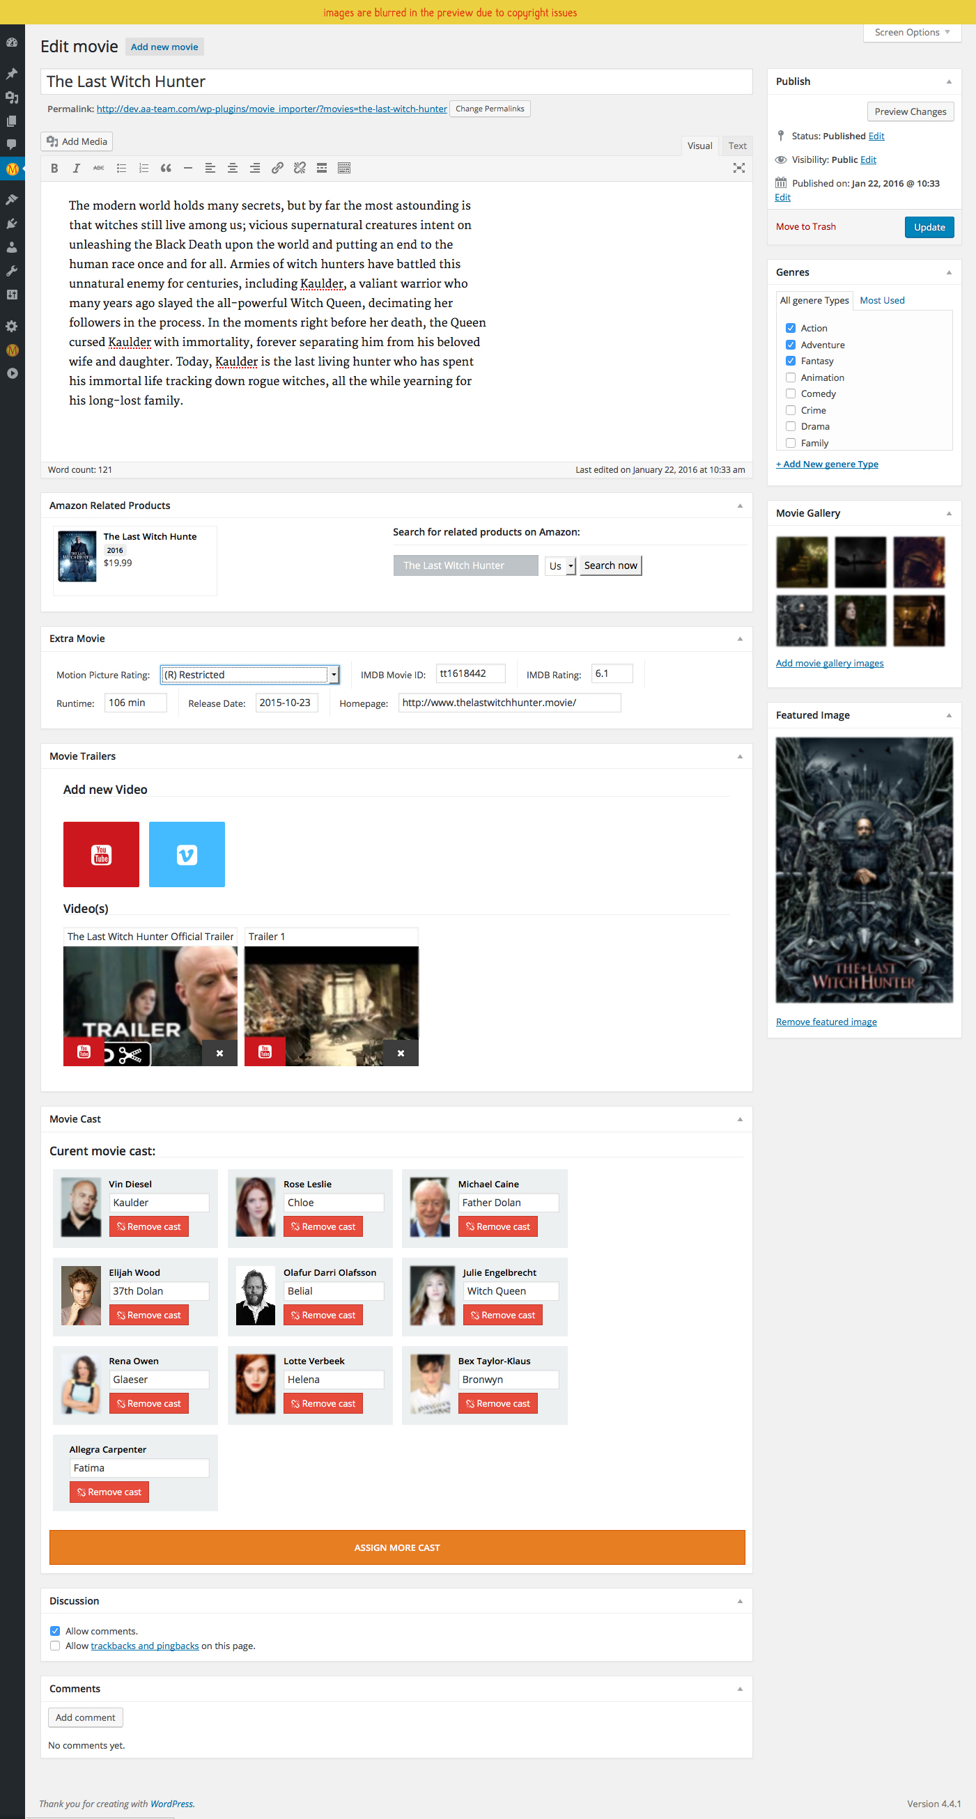The image size is (976, 1819).
Task: Remove link with the broken-chain icon
Action: [x=300, y=168]
